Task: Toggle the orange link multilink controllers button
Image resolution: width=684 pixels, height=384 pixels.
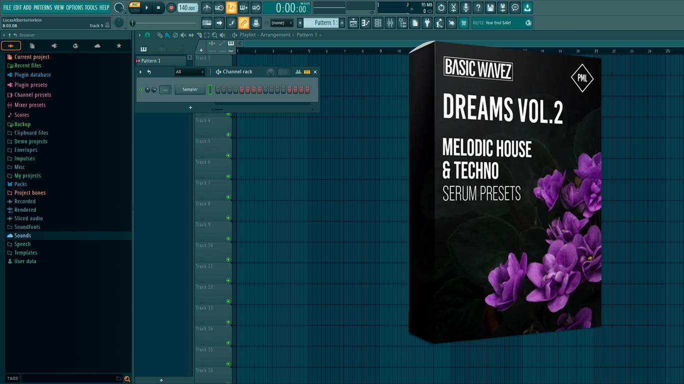Action: click(243, 23)
